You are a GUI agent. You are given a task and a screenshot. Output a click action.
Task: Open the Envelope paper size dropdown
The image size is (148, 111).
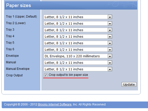(78, 56)
